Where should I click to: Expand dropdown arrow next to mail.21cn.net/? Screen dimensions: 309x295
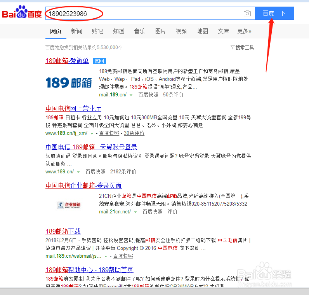tap(135, 212)
